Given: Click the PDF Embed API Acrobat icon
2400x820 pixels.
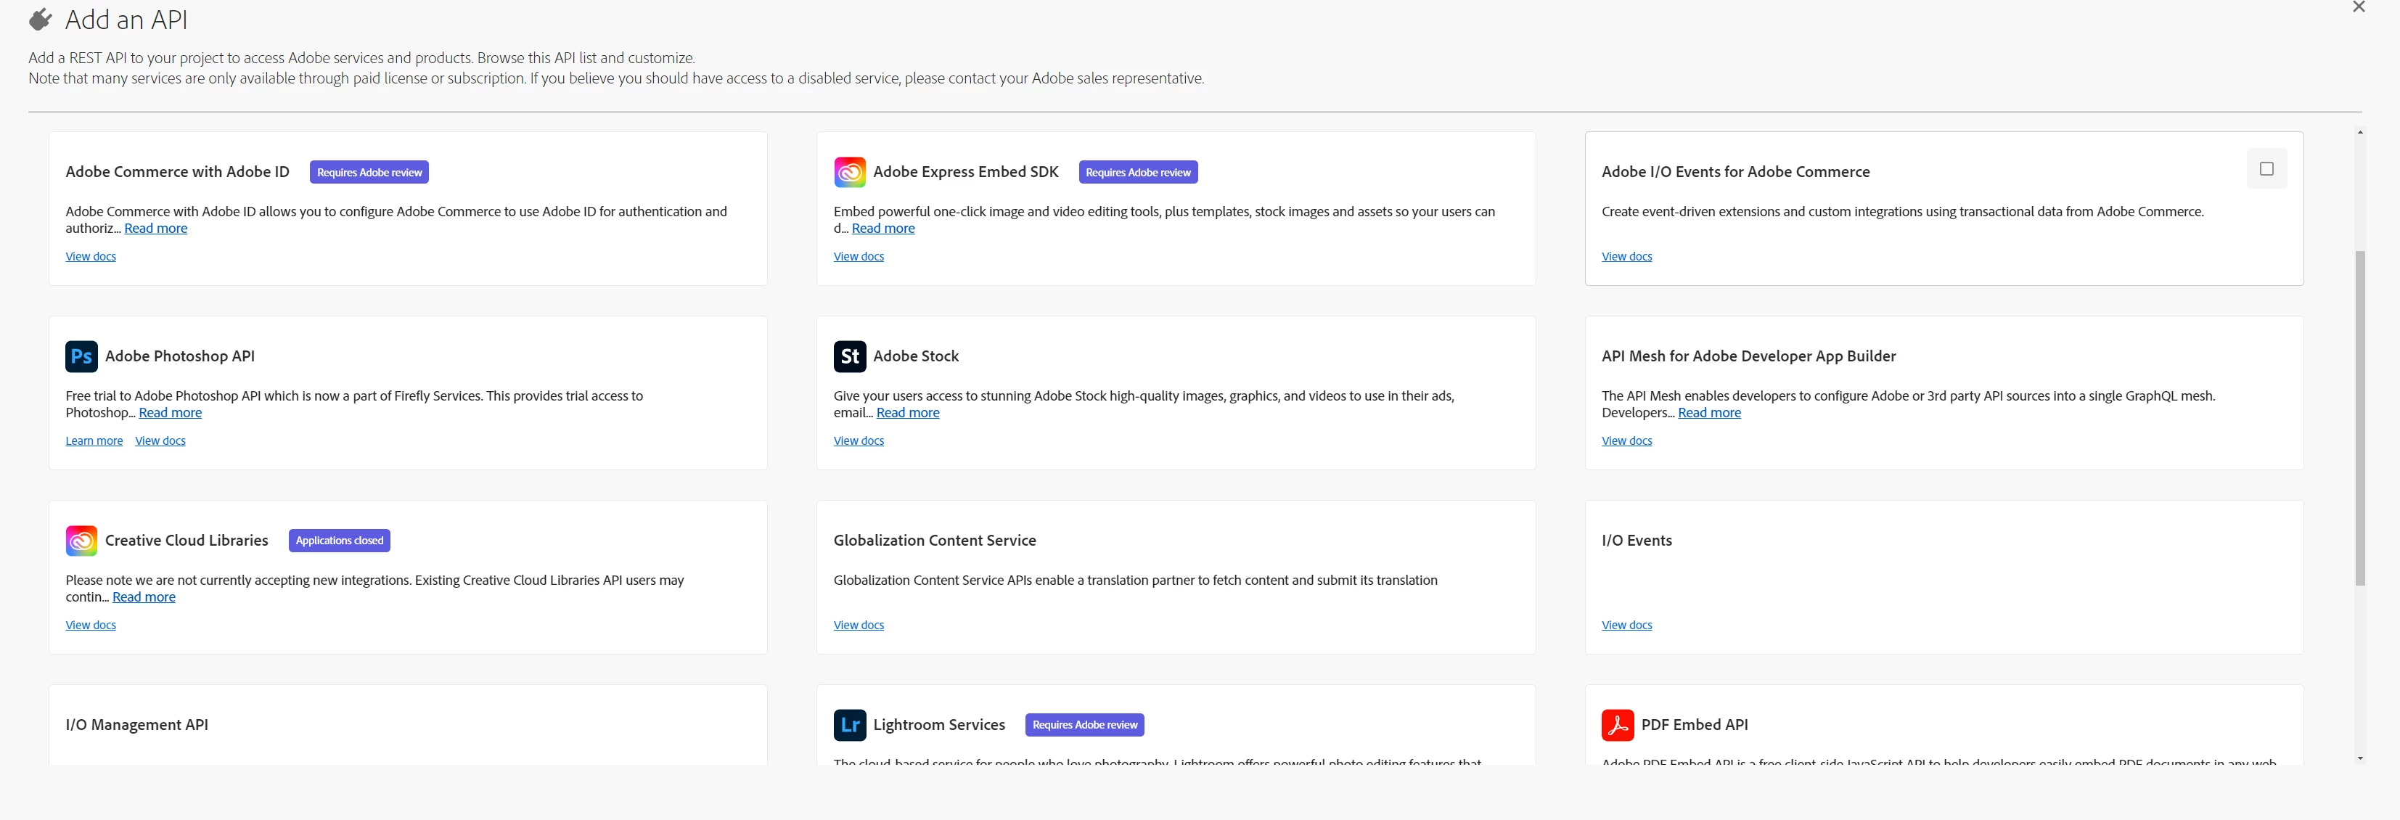Looking at the screenshot, I should [1618, 725].
